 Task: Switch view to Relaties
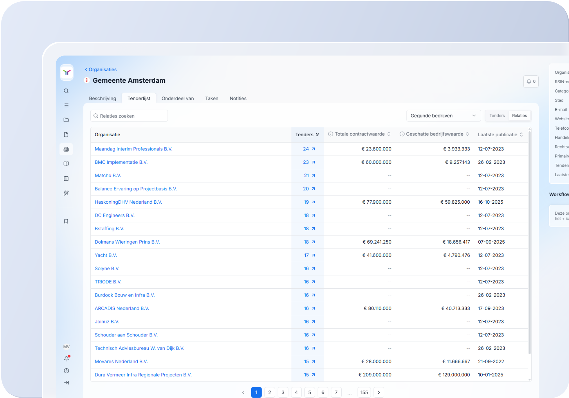click(519, 116)
